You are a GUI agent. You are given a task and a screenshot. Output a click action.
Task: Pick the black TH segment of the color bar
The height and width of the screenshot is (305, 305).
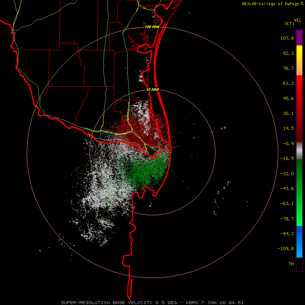click(x=299, y=264)
